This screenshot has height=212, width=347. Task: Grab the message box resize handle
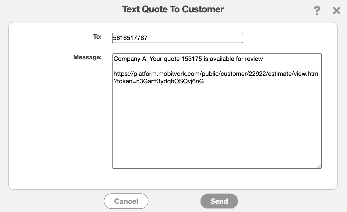click(x=319, y=166)
